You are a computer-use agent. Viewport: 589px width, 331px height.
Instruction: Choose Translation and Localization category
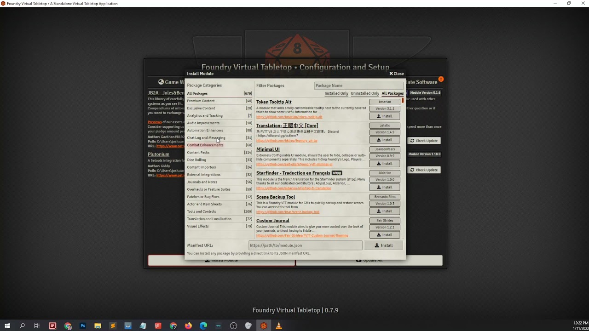coord(219,218)
